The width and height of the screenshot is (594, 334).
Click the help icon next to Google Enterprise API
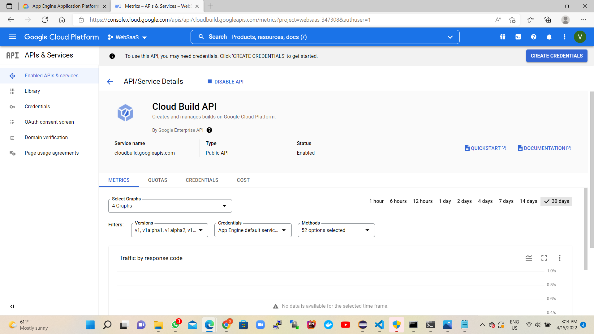point(209,130)
